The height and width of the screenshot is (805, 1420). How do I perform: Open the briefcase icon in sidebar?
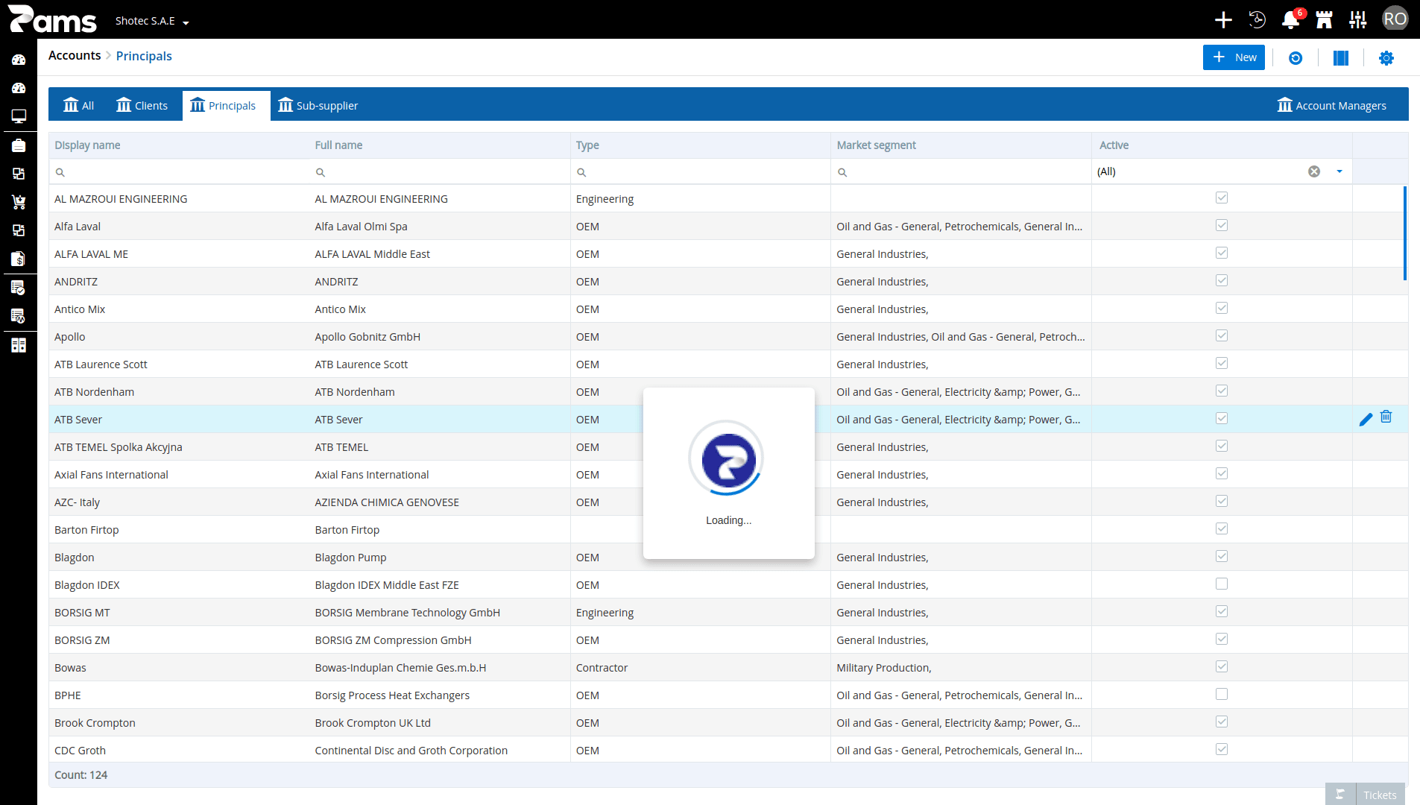(x=19, y=145)
